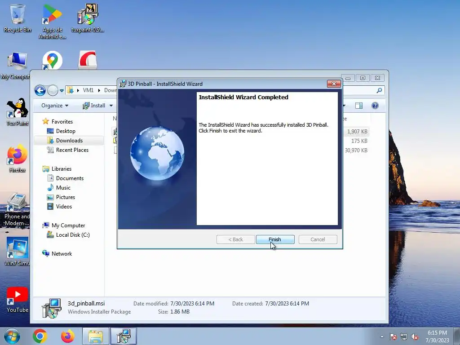Open the Windows Start orb
The image size is (460, 345).
tap(12, 336)
